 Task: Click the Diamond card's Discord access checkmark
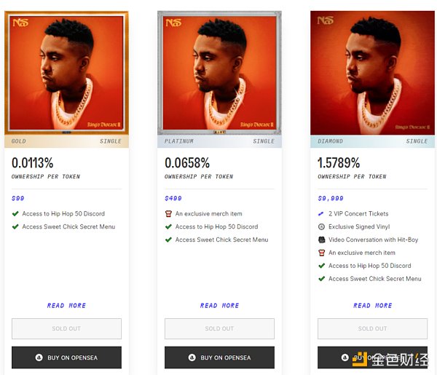(321, 266)
